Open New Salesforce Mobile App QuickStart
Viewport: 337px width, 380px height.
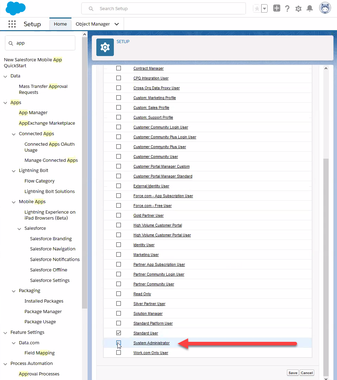coord(33,63)
